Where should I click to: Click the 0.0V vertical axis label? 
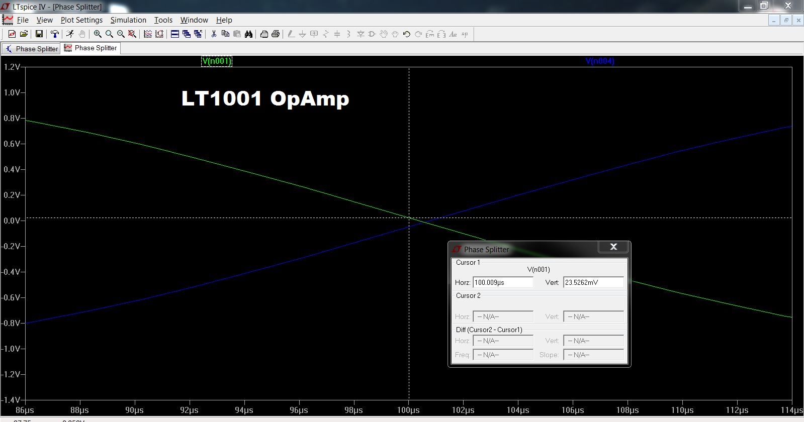(12, 221)
